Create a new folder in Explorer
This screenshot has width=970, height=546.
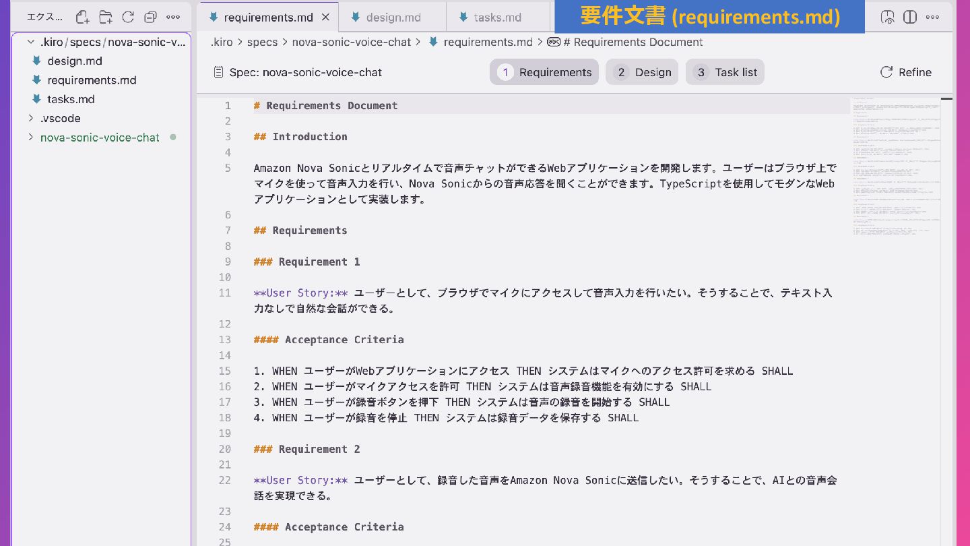[x=106, y=17]
